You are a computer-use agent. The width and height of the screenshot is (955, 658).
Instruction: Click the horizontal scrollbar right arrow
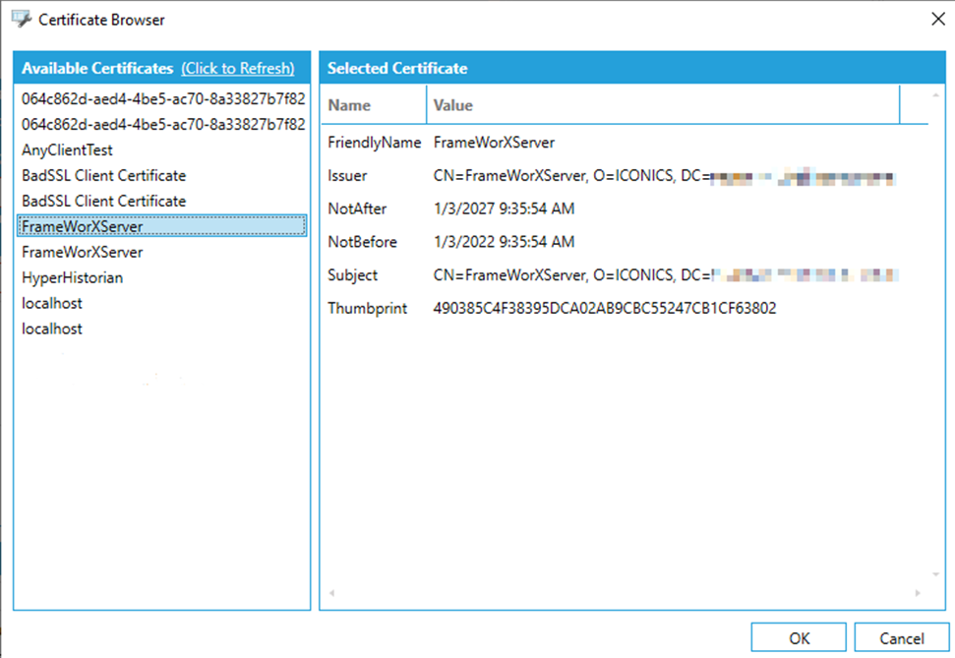point(918,593)
